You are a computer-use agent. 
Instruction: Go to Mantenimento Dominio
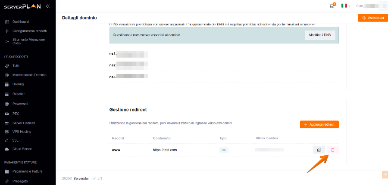29,75
